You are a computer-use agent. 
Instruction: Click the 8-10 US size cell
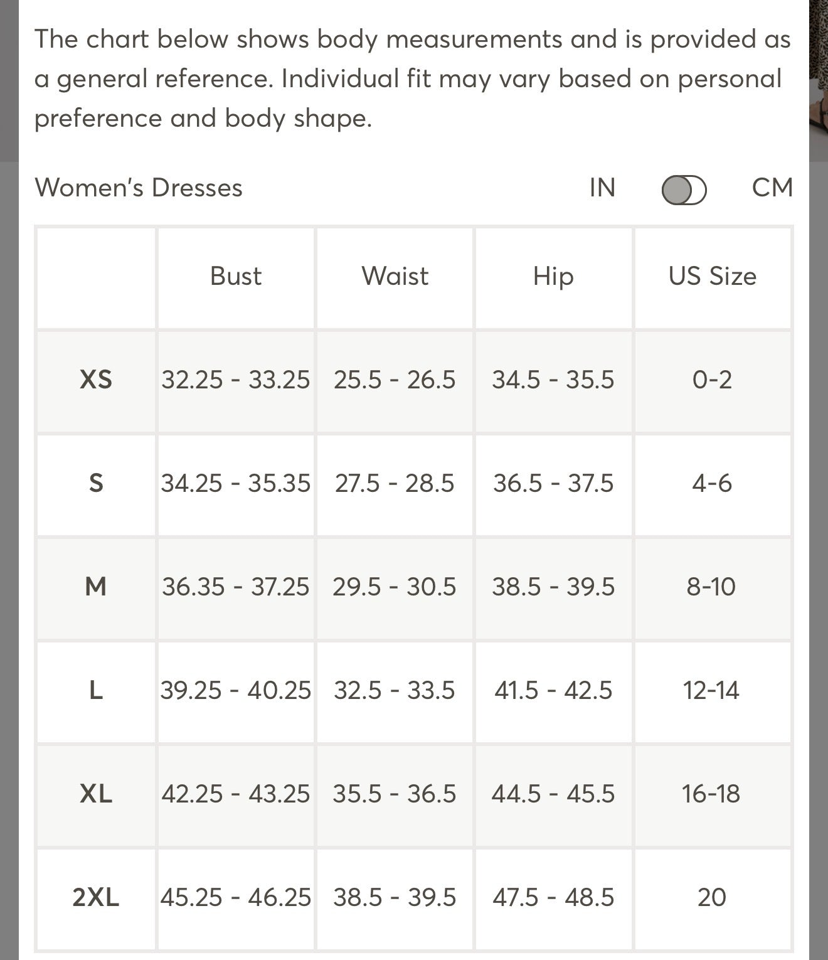(713, 587)
